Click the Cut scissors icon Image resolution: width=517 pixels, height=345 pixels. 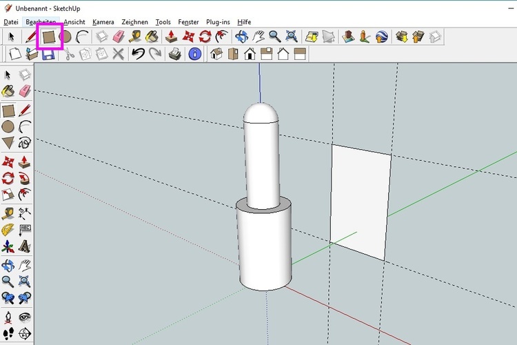coord(68,54)
